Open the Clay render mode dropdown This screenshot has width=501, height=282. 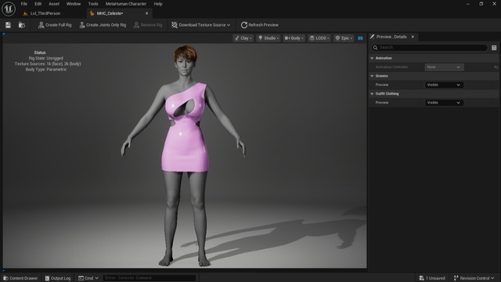[243, 38]
